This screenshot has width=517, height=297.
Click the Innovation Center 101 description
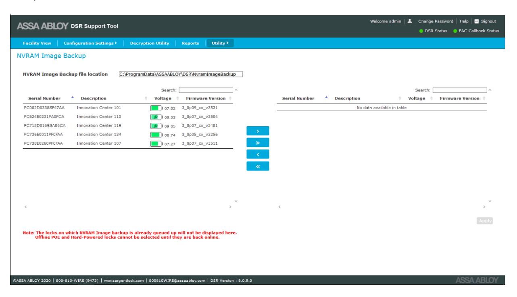click(x=99, y=108)
